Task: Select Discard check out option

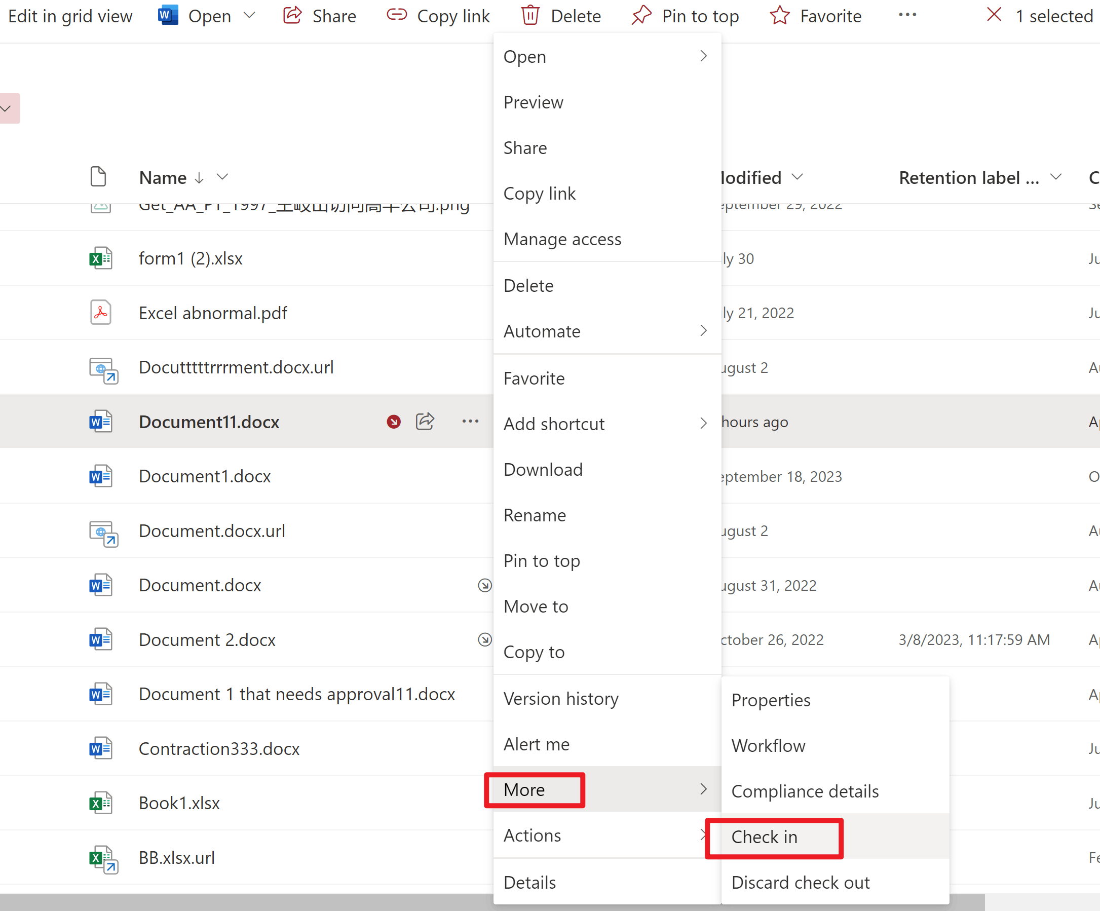Action: pyautogui.click(x=835, y=882)
